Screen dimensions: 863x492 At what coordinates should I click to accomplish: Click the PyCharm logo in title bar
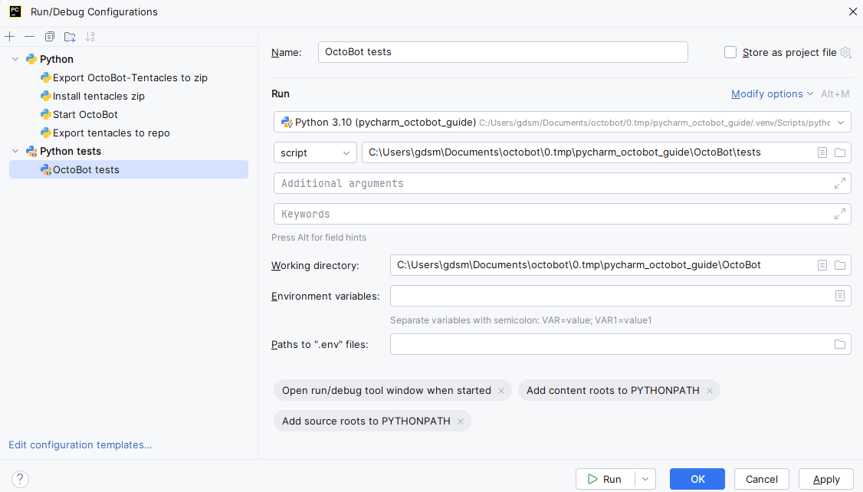(15, 11)
